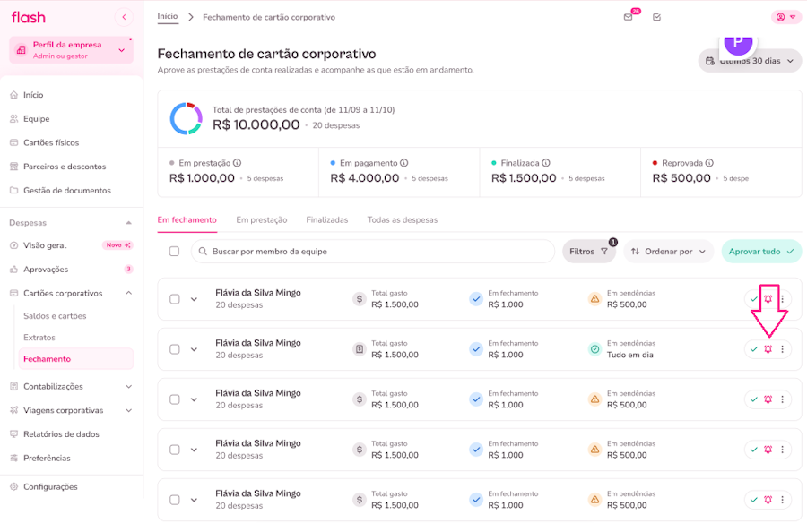Viewport: 807px width, 523px height.
Task: Click the donut chart icon next to total amount
Action: tap(187, 117)
